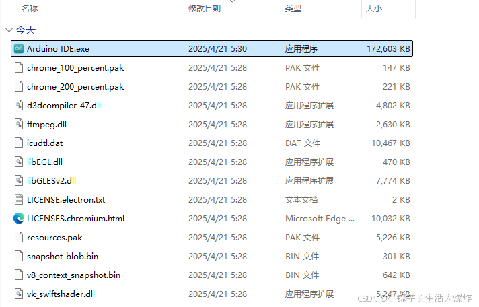The image size is (479, 307).
Task: Click the BIN 文件 type of snapshot_blob.bin
Action: coord(302,257)
